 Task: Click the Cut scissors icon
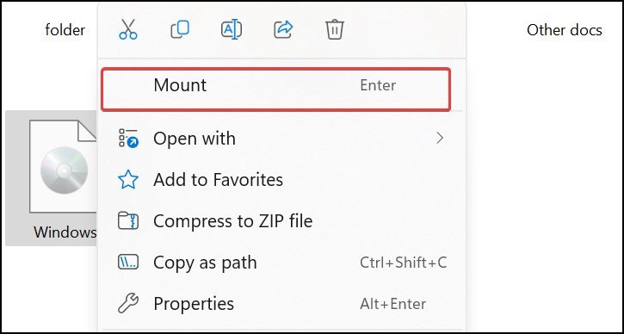(x=127, y=30)
